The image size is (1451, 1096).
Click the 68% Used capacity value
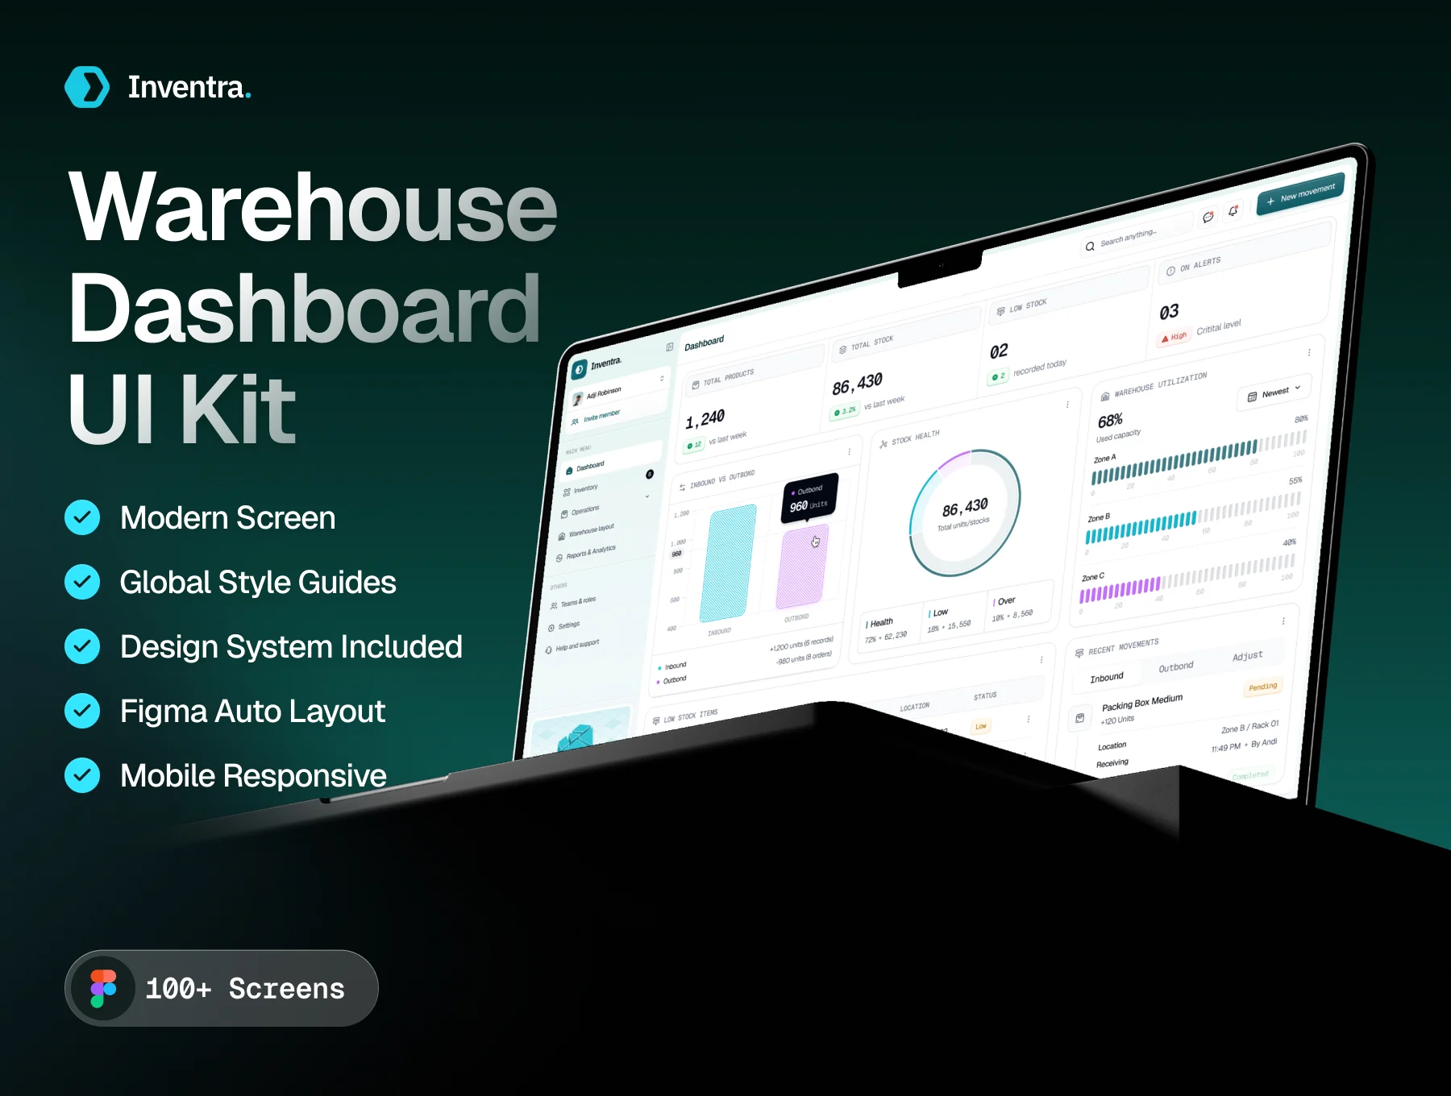pos(1110,421)
